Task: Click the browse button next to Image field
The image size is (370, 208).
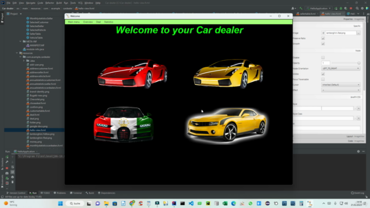Action: 358,33
